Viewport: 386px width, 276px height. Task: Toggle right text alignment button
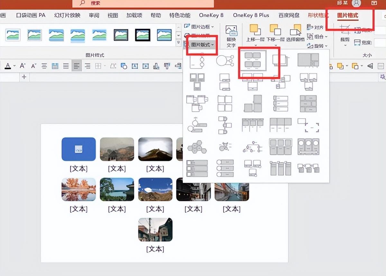point(87,66)
